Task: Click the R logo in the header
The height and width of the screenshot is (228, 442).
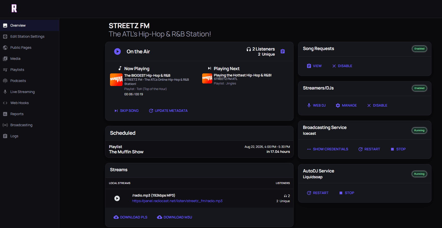Action: [14, 8]
